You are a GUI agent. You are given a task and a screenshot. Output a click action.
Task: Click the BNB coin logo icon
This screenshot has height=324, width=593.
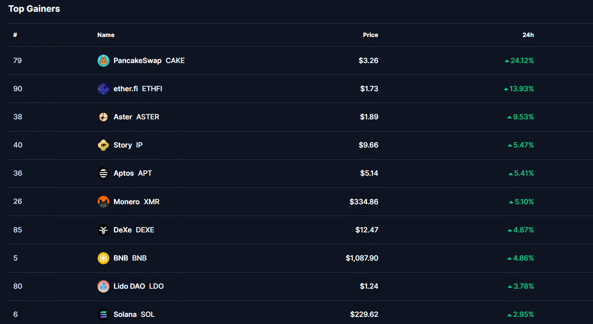pyautogui.click(x=103, y=258)
